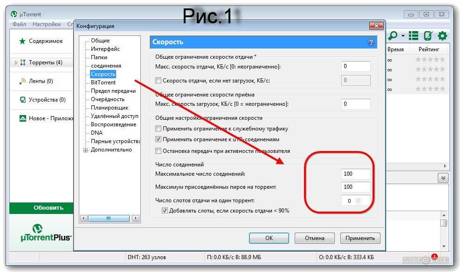Switch to the list view icon

[x=414, y=36]
